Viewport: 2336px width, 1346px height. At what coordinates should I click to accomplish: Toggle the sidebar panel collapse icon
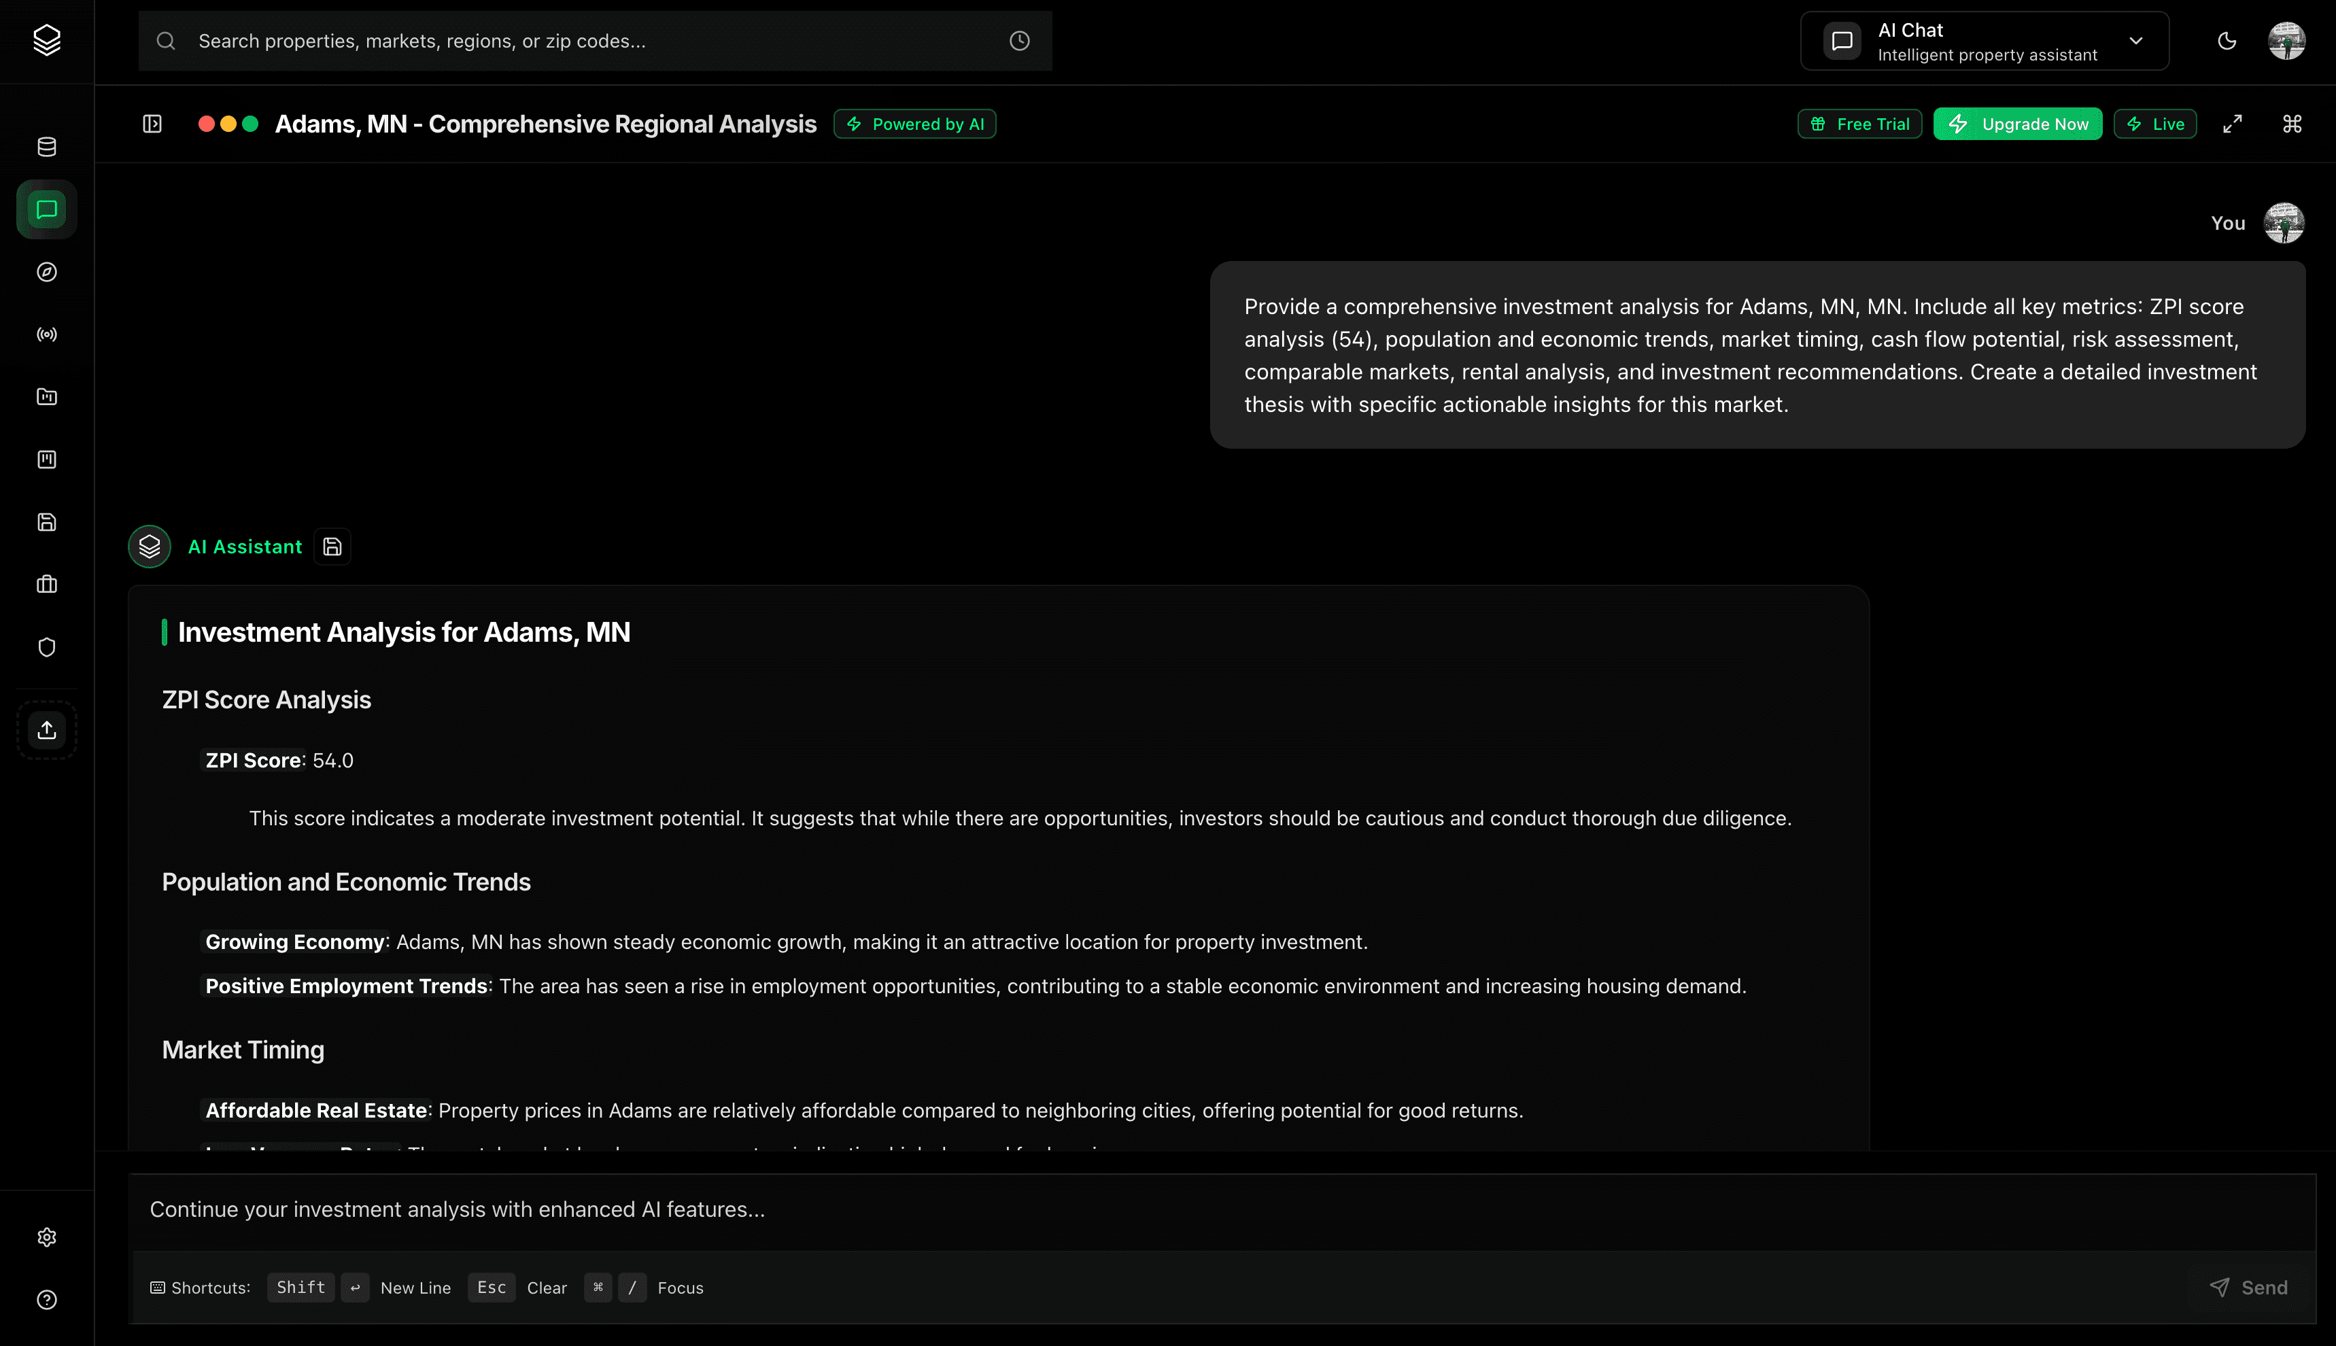pyautogui.click(x=152, y=124)
